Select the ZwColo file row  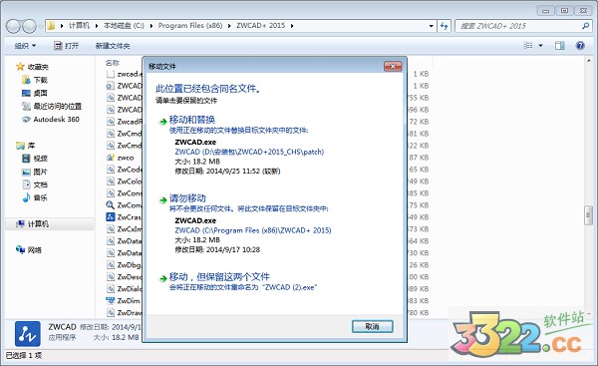[124, 182]
